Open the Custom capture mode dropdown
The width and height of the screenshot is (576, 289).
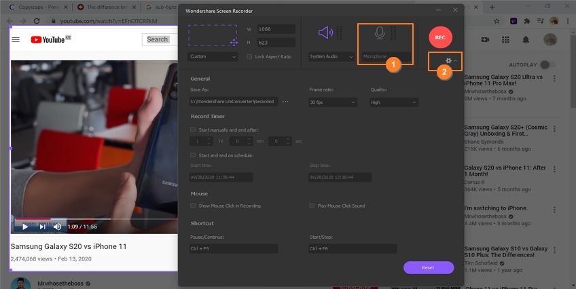point(213,56)
